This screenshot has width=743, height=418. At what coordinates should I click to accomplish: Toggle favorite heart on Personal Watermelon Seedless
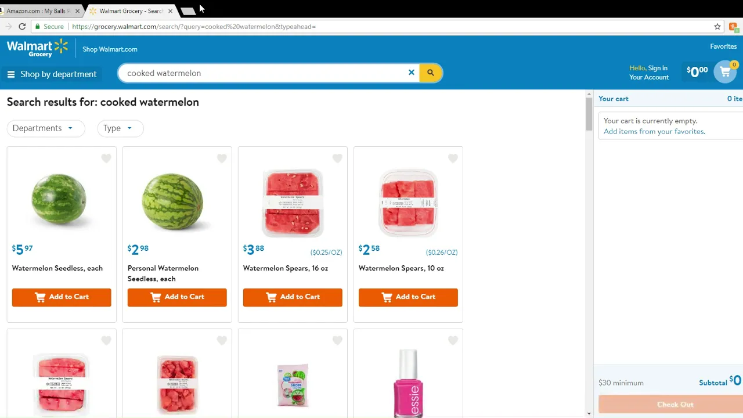(222, 158)
